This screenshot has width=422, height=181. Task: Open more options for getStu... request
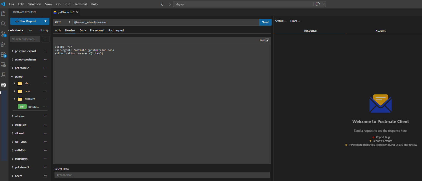44,106
